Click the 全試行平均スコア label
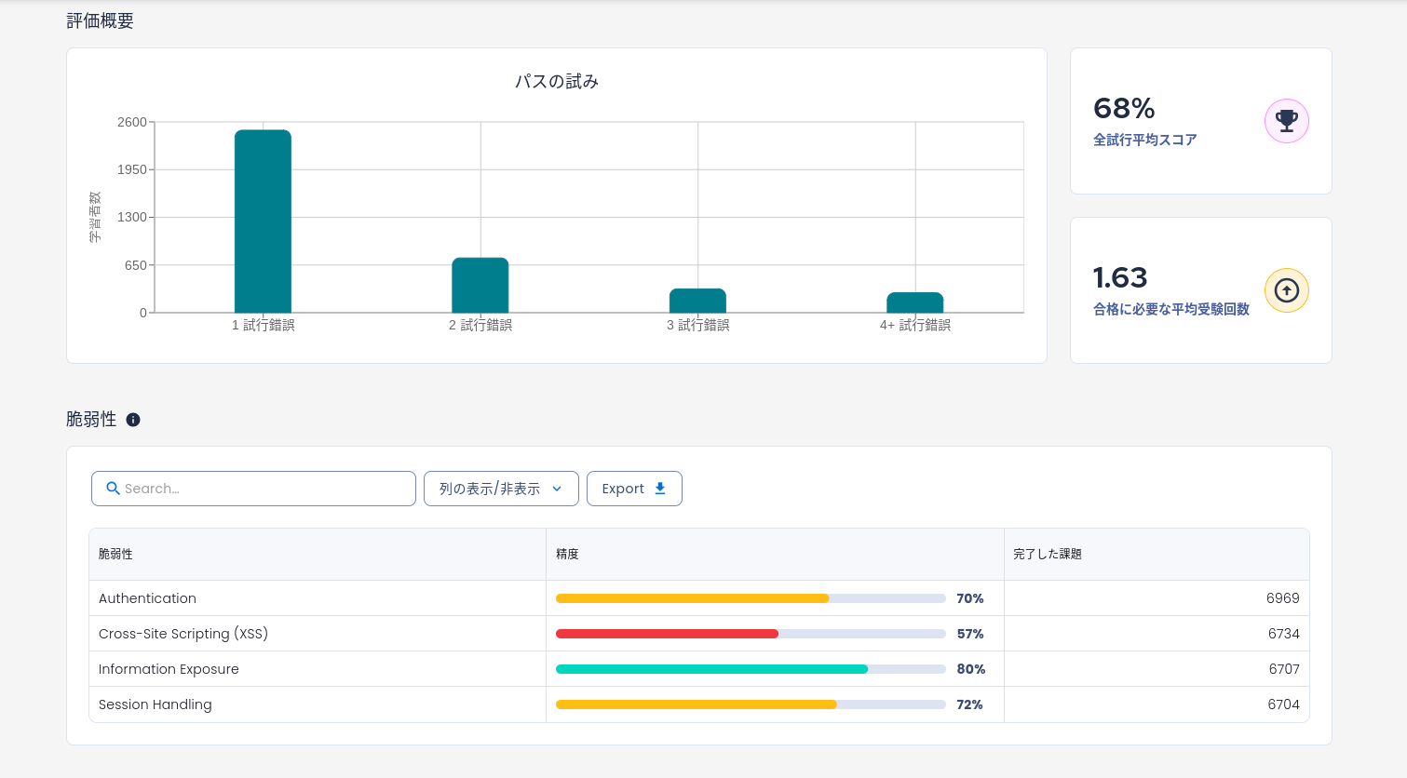Image resolution: width=1407 pixels, height=778 pixels. point(1144,140)
